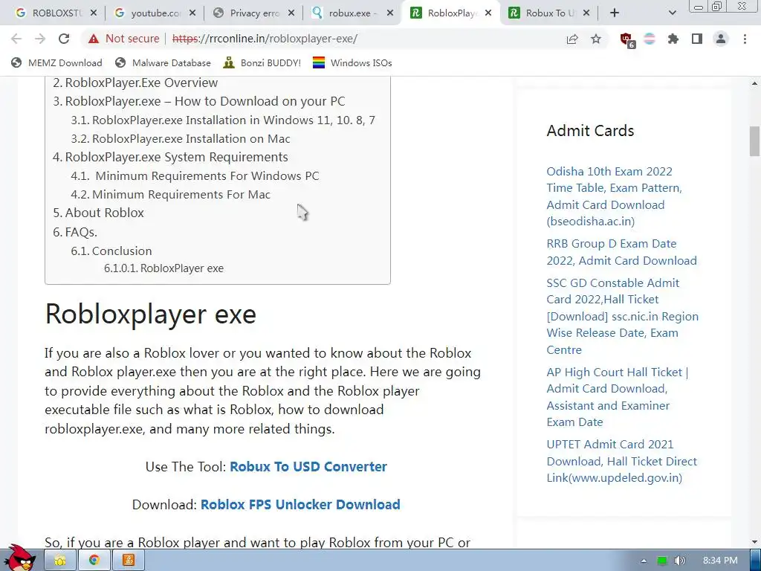The image size is (761, 571).
Task: Open the Extensions puzzle menu
Action: coord(673,39)
